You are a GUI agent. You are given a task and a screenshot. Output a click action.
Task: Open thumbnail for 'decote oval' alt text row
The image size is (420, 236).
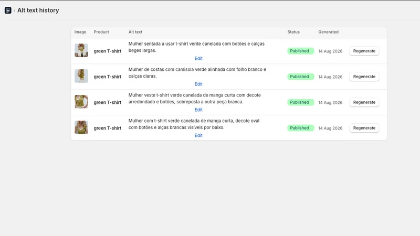(81, 127)
